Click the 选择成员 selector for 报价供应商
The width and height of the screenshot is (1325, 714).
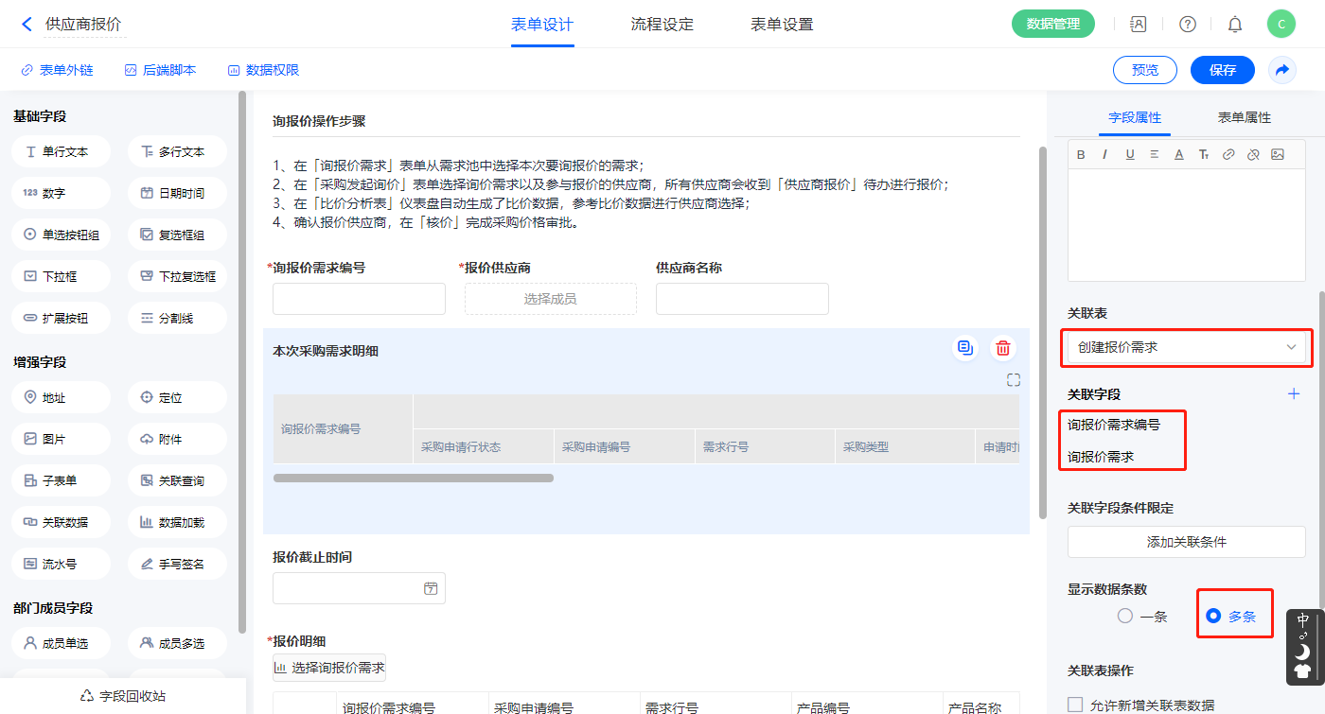click(550, 299)
